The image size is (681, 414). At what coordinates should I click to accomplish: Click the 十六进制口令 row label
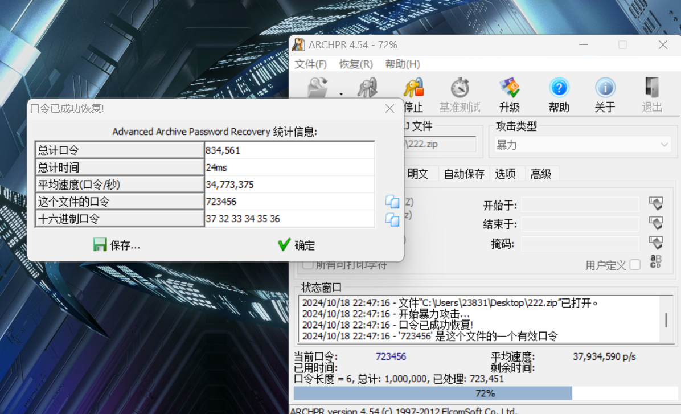tap(120, 219)
